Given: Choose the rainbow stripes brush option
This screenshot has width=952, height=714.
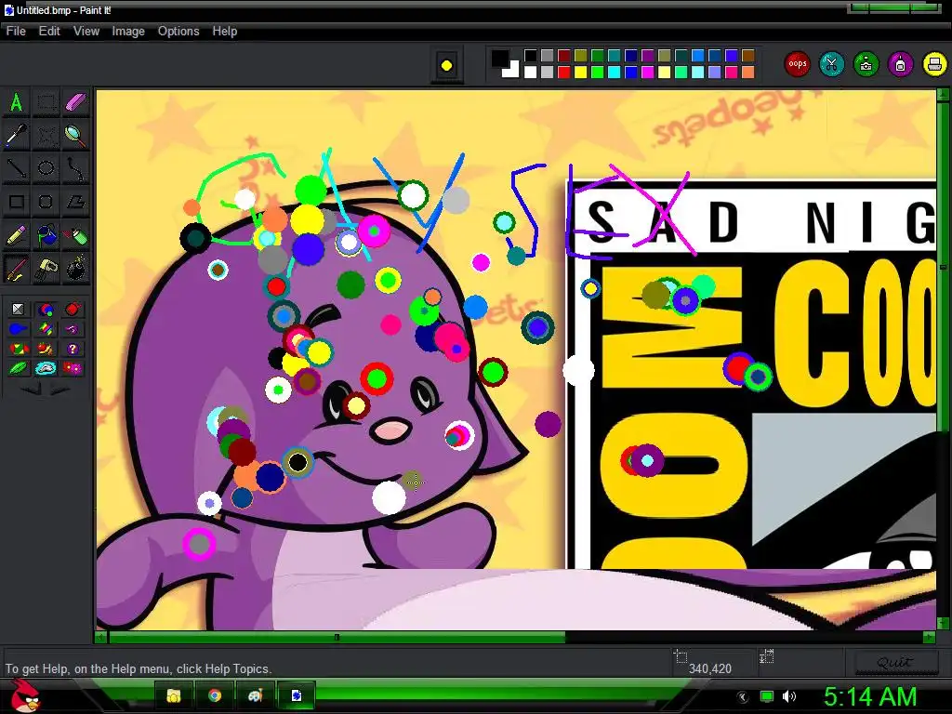Looking at the screenshot, I should coord(46,329).
